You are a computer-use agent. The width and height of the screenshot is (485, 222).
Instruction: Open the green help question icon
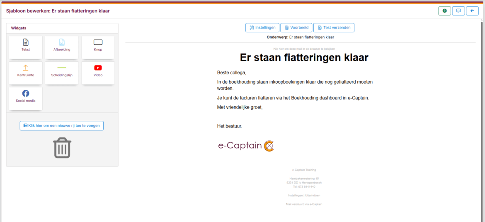tap(444, 11)
